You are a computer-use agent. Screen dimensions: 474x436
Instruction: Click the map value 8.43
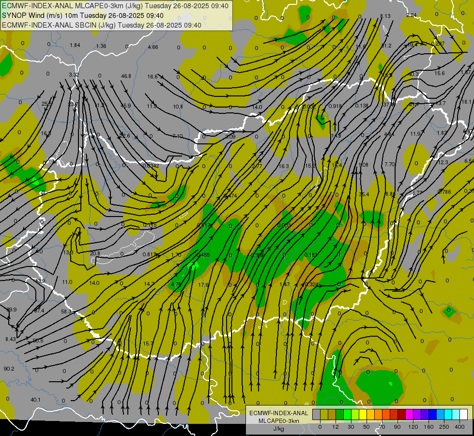[11, 339]
